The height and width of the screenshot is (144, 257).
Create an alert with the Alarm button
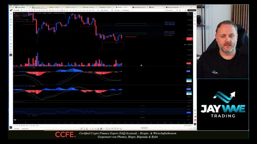coord(117,10)
